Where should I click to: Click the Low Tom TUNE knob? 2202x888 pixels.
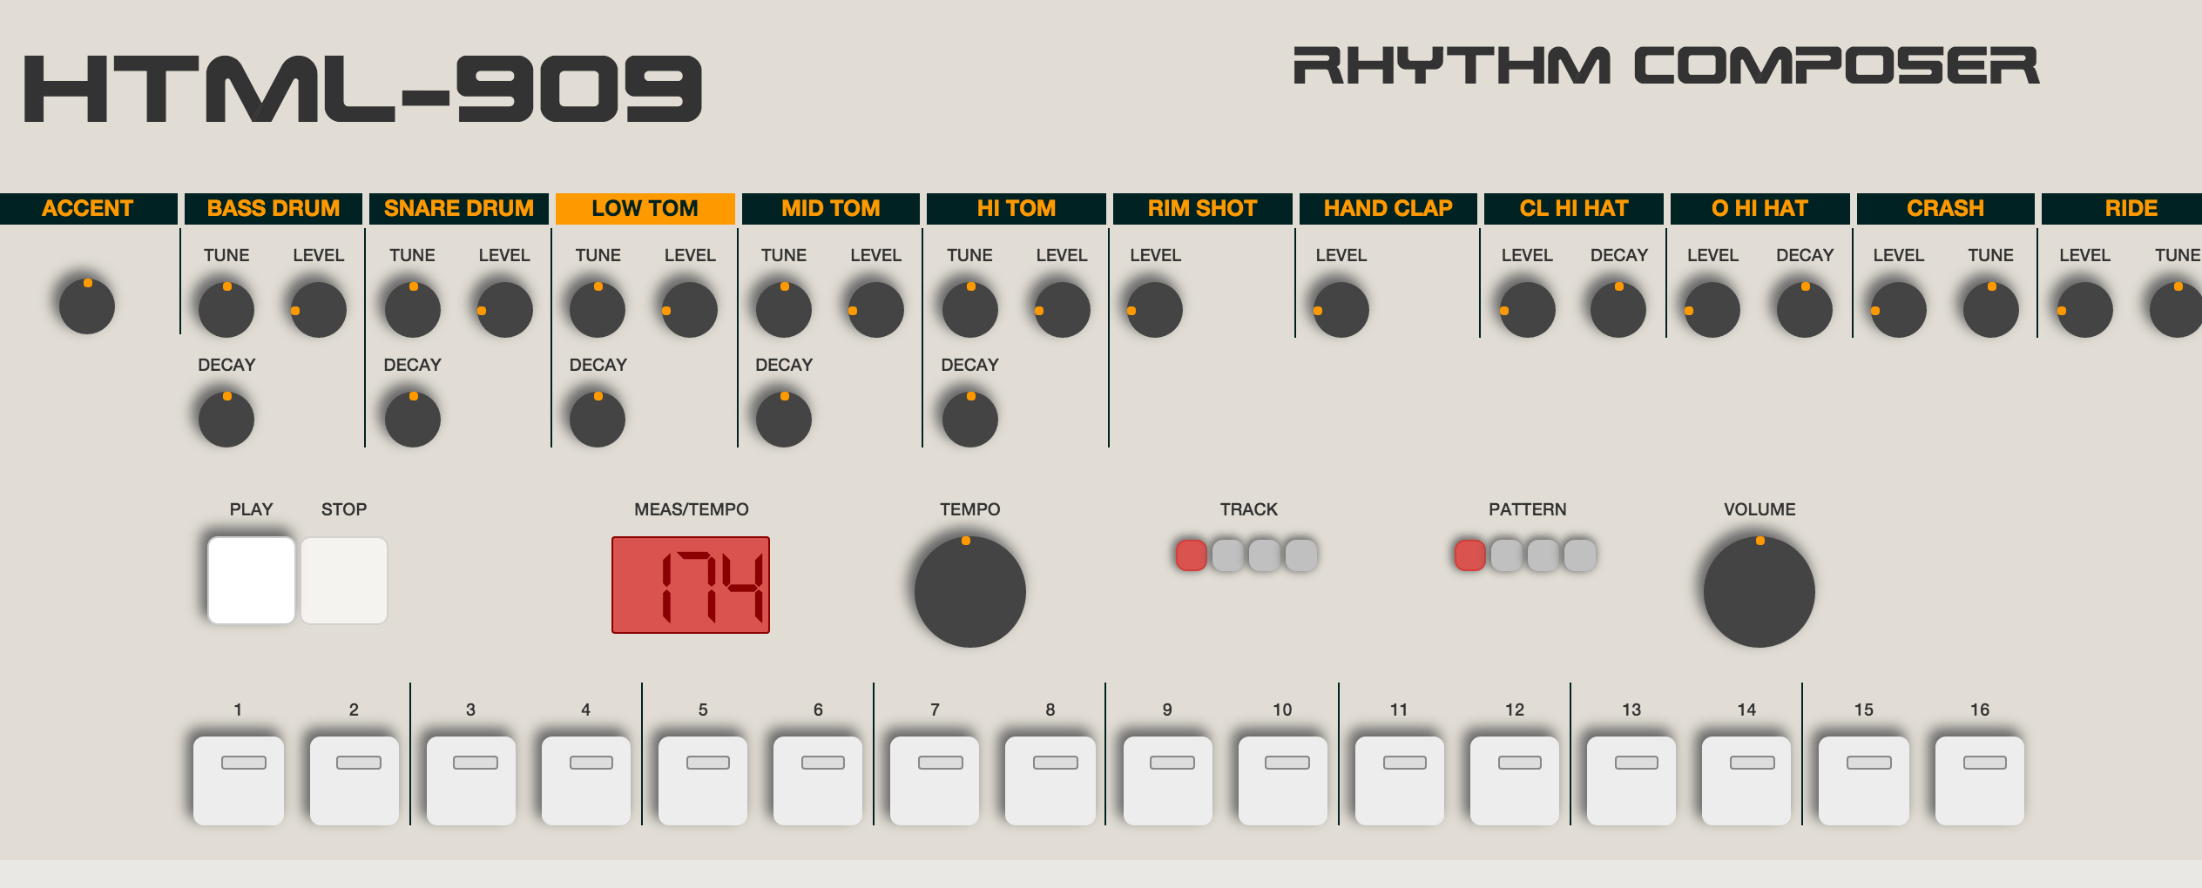point(598,309)
